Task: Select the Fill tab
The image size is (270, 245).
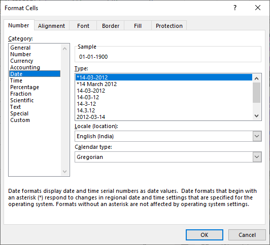Action: [138, 26]
